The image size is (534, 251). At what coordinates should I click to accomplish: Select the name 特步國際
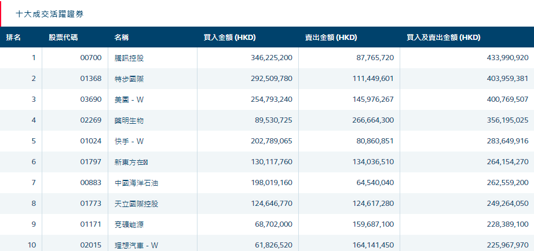pos(129,79)
